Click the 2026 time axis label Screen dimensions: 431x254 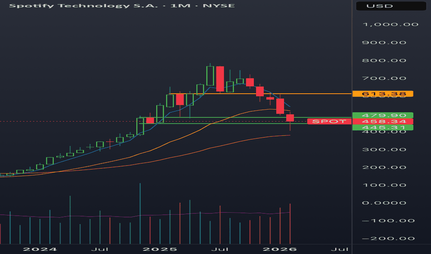coord(280,249)
